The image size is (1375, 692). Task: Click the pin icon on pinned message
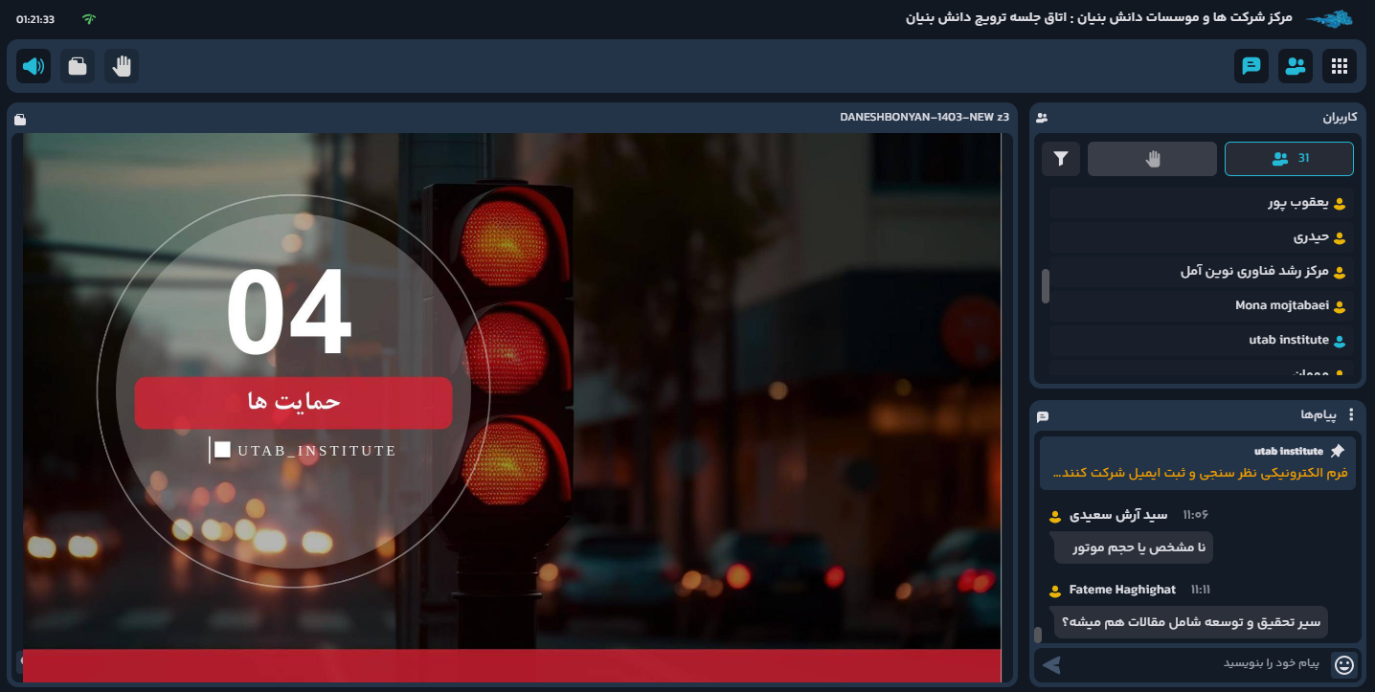coord(1338,451)
